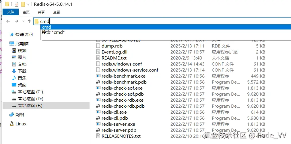Image resolution: width=291 pixels, height=144 pixels.
Task: Click the 图片 picture icon
Action: click(x=14, y=57)
